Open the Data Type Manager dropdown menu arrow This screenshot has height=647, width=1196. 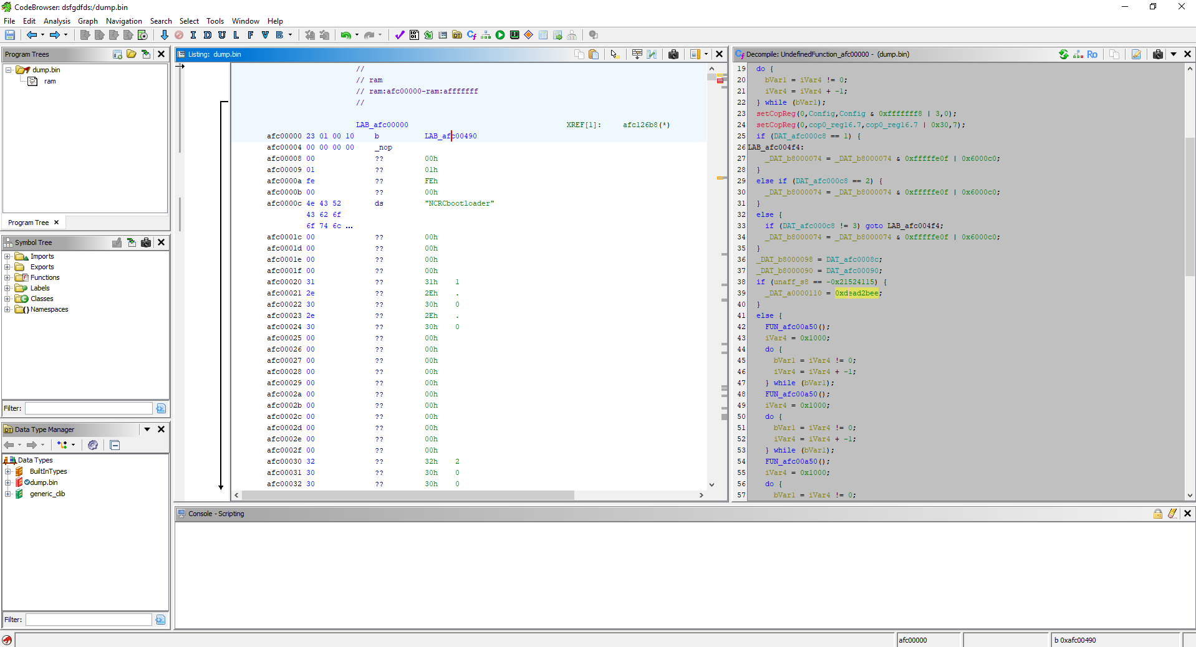tap(147, 429)
